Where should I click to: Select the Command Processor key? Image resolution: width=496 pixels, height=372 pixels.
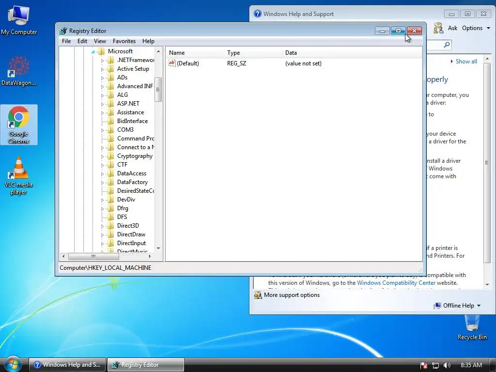click(136, 139)
